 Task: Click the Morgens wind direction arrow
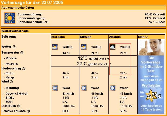(55, 88)
